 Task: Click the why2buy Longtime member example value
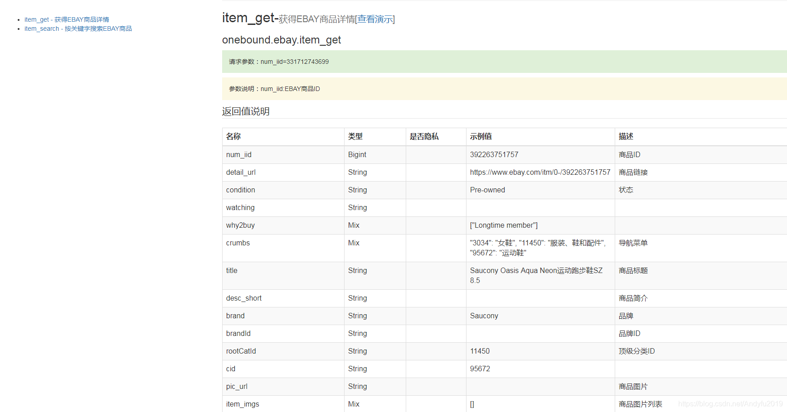tap(504, 225)
